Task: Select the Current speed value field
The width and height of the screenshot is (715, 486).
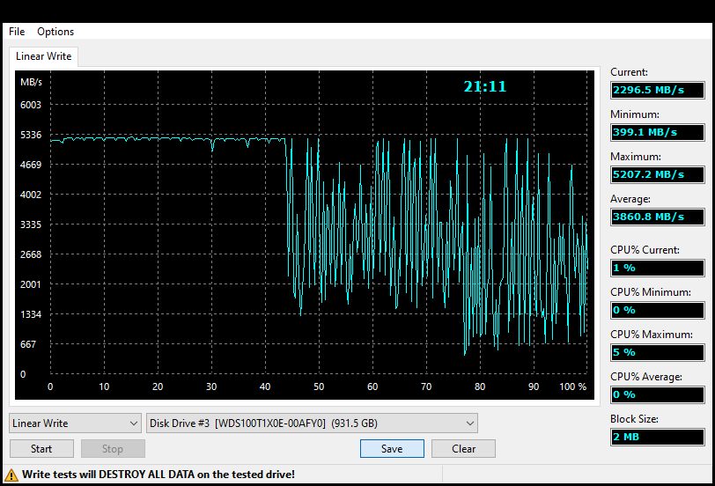Action: pos(657,90)
